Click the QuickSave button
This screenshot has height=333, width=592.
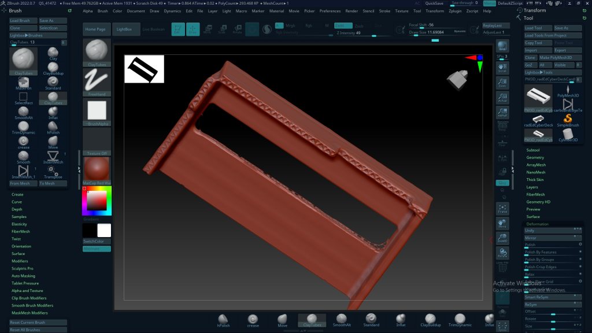pyautogui.click(x=434, y=3)
